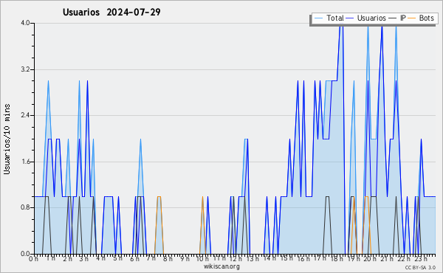Click the '22 h' x-axis label

403,258
